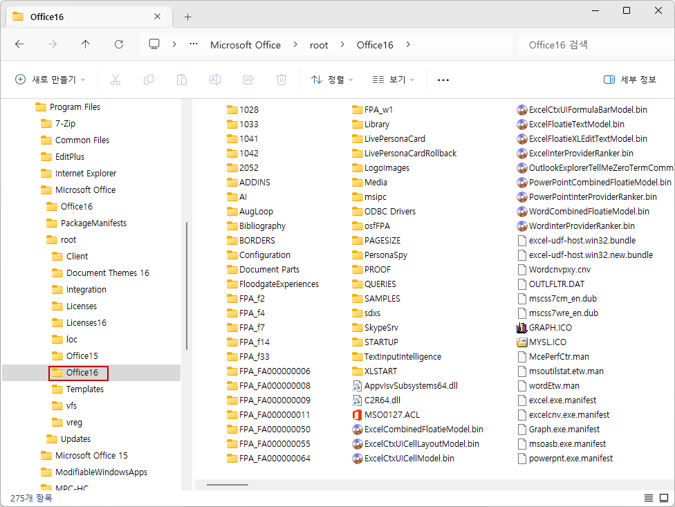The image size is (675, 507).
Task: Click Microsoft Office breadcrumb
Action: pos(246,45)
